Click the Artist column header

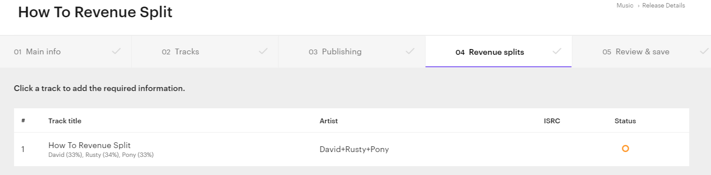[328, 121]
